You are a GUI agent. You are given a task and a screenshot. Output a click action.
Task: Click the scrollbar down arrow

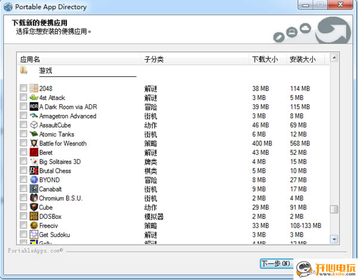tap(335, 239)
